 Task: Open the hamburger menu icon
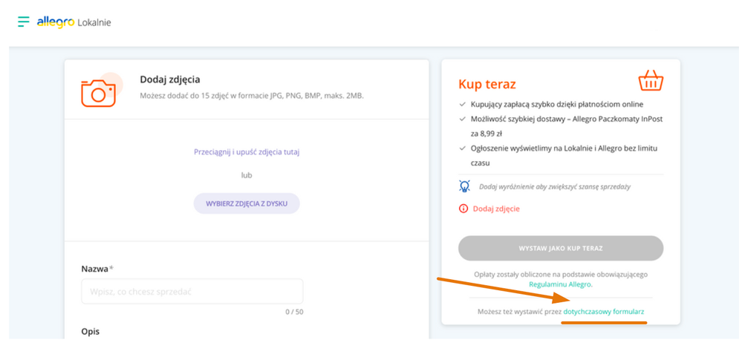click(24, 22)
